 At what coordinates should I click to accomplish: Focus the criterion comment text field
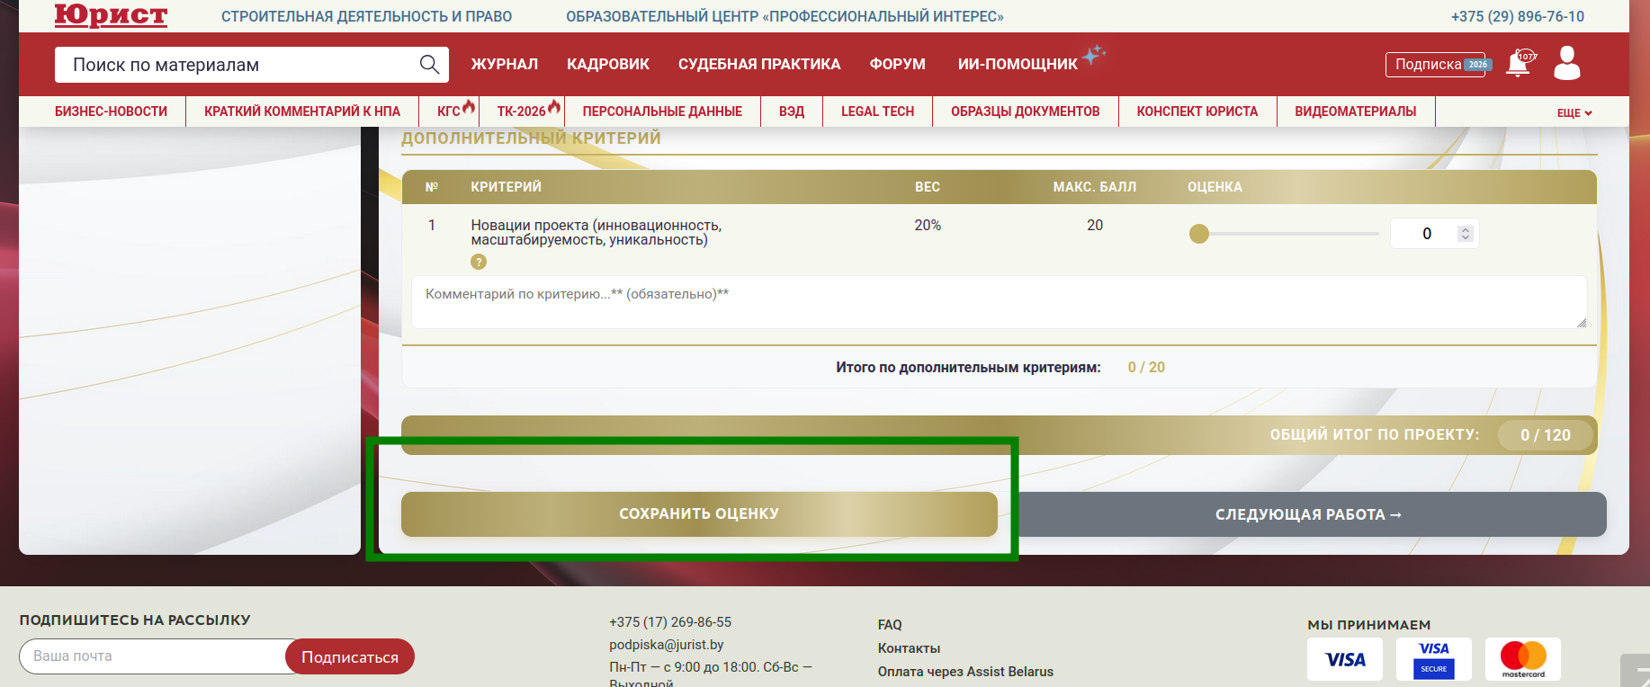999,302
